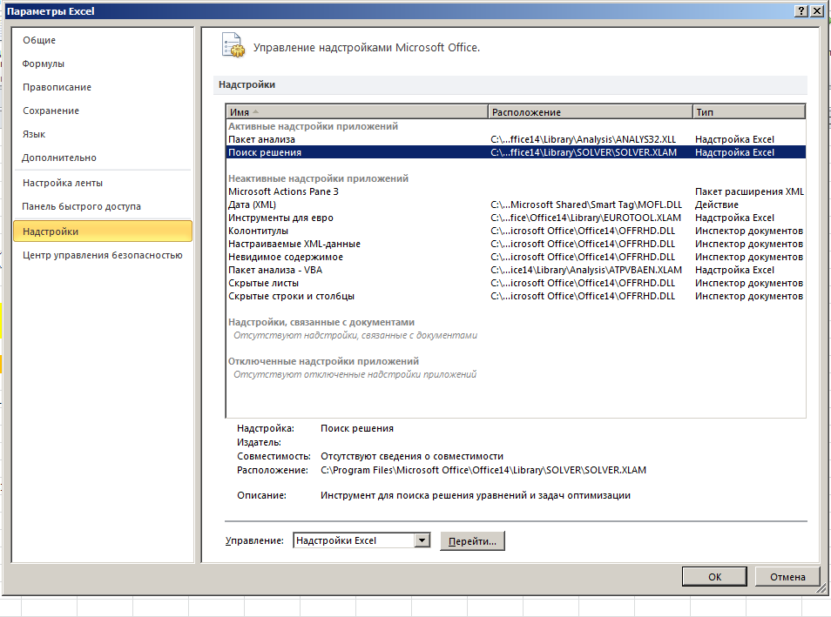
Task: Sort add-ins by Имя column header
Action: tap(357, 111)
